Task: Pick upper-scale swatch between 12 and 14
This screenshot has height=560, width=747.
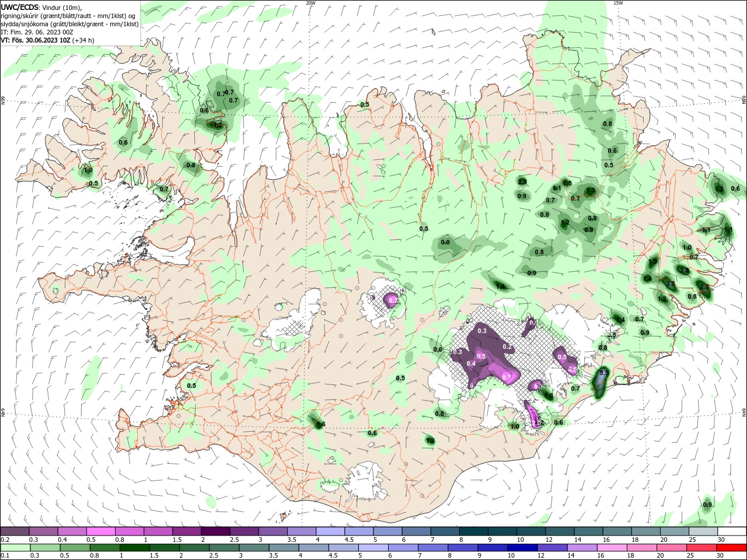Action: [560, 531]
